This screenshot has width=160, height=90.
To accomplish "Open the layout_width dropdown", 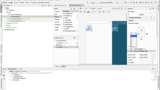I will [x=153, y=55].
